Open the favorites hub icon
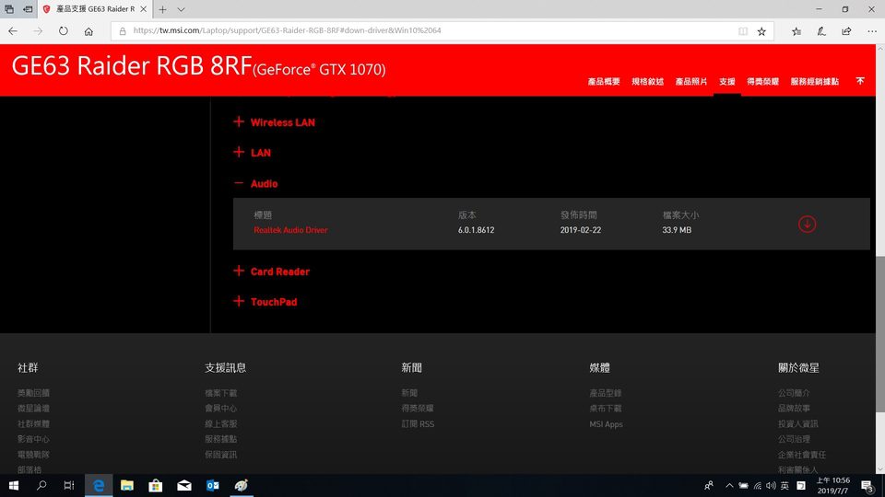 click(x=796, y=31)
